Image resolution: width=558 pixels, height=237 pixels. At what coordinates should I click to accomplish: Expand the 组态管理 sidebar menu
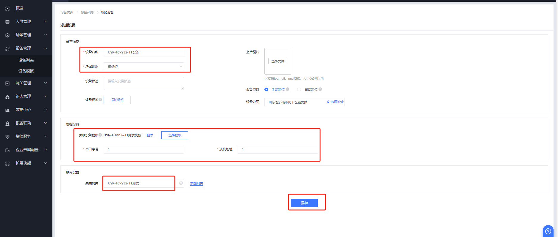pyautogui.click(x=26, y=96)
